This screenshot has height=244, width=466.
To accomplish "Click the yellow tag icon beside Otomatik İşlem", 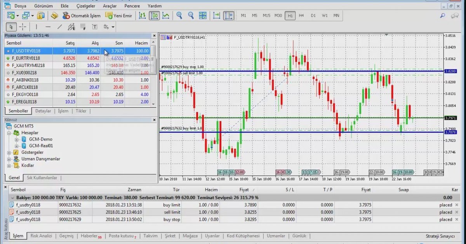I will (54, 15).
